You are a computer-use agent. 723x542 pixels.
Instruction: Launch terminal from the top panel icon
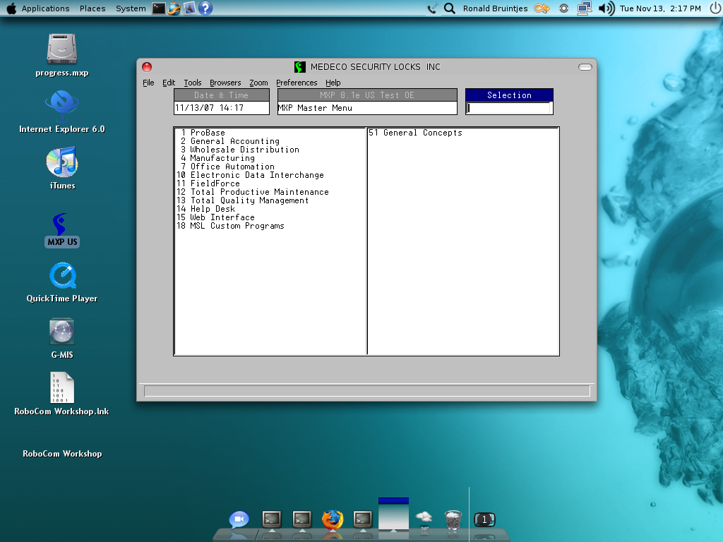(159, 8)
